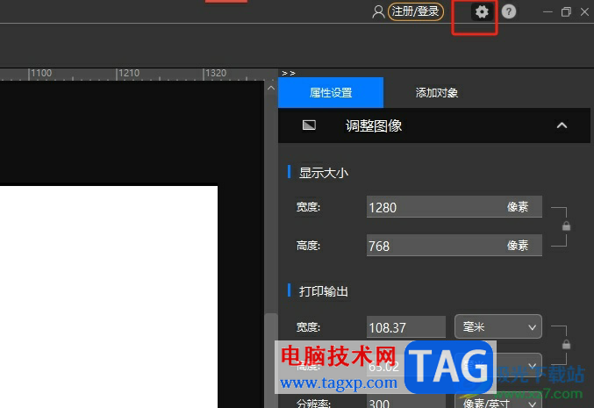
Task: Click the 注册/登录 button
Action: (416, 11)
